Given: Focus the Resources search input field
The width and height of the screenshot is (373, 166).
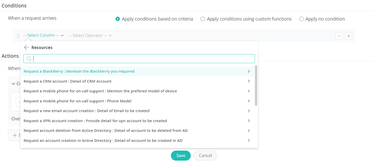Looking at the screenshot, I should click(x=144, y=59).
